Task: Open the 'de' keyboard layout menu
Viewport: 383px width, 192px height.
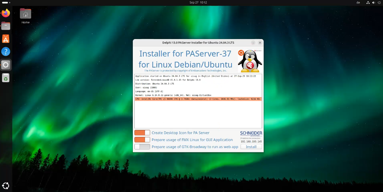Action: pyautogui.click(x=358, y=3)
